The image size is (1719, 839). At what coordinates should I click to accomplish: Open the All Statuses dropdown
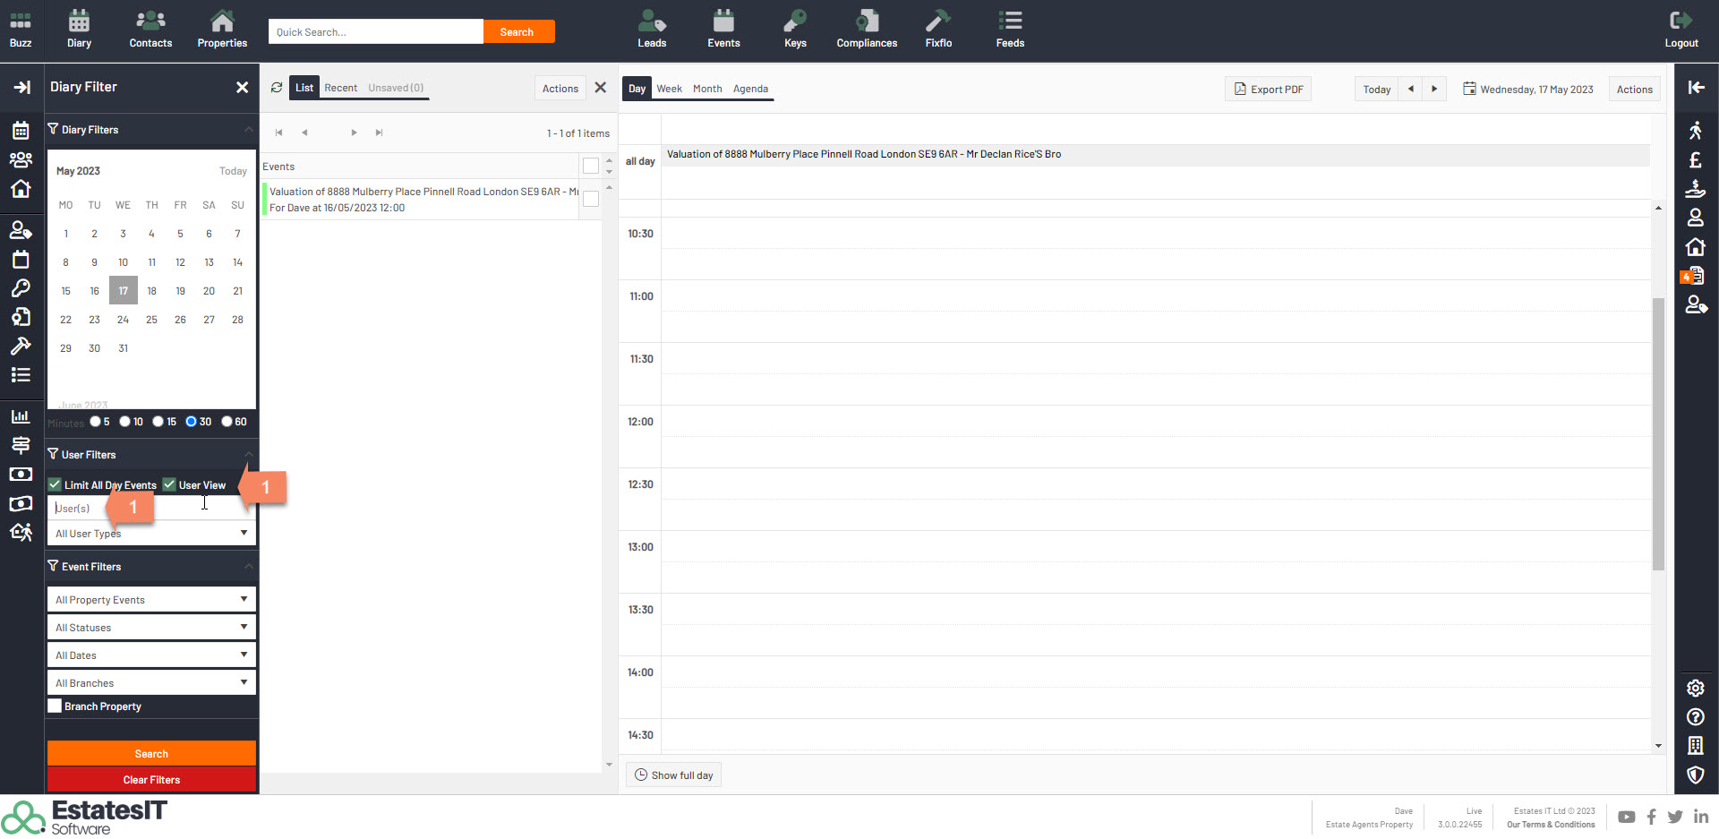[x=151, y=627]
